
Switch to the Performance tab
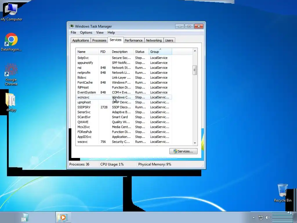[133, 40]
